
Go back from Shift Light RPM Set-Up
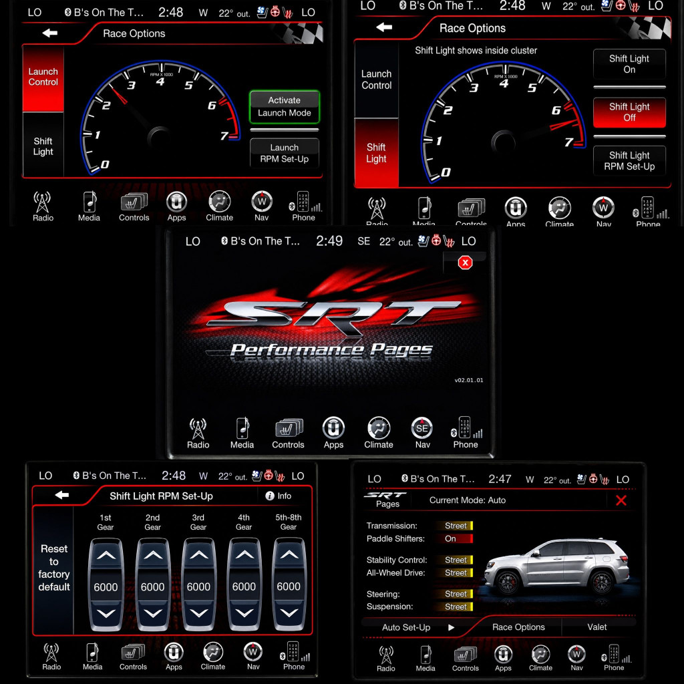pos(62,495)
